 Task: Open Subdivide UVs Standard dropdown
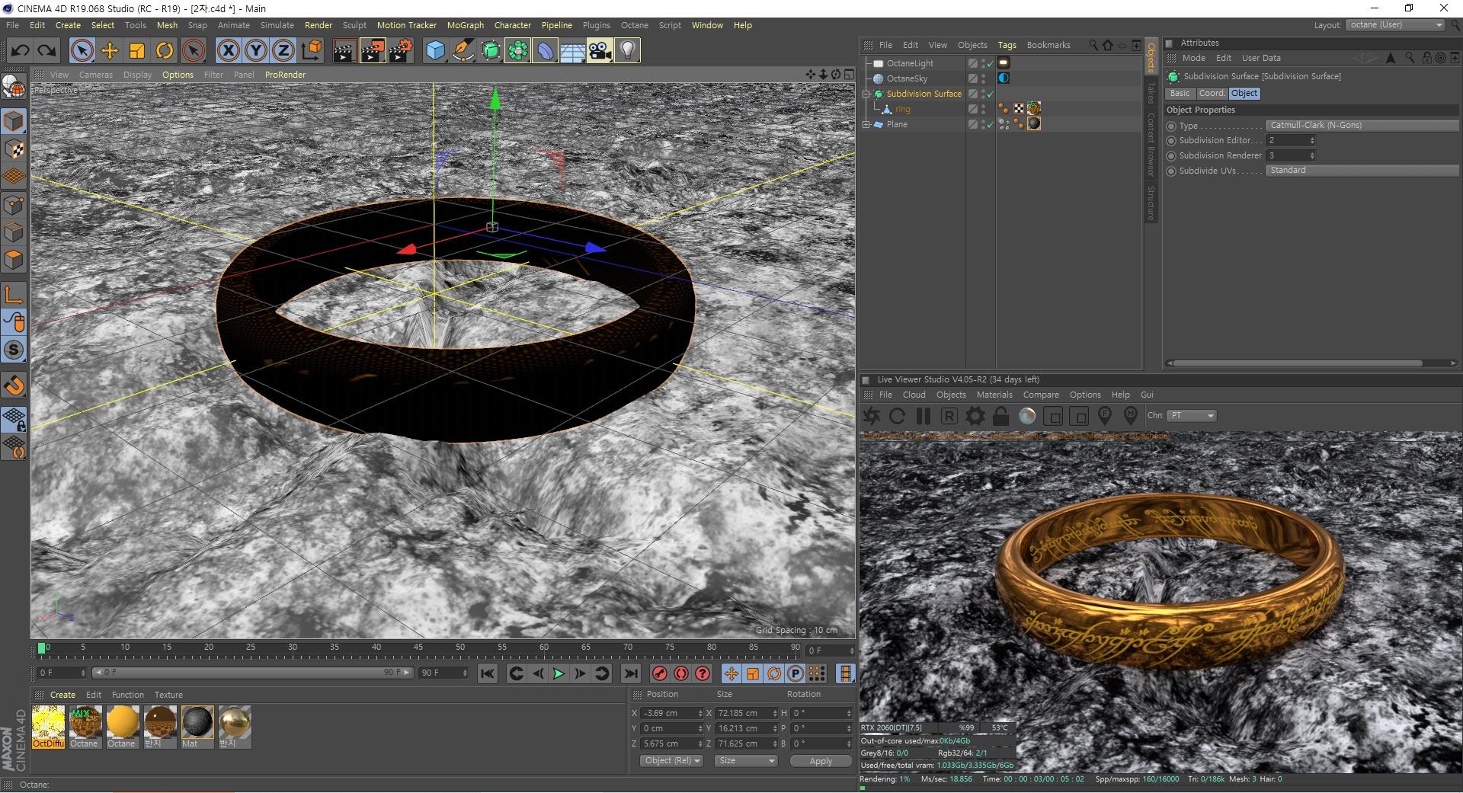[x=1362, y=171]
